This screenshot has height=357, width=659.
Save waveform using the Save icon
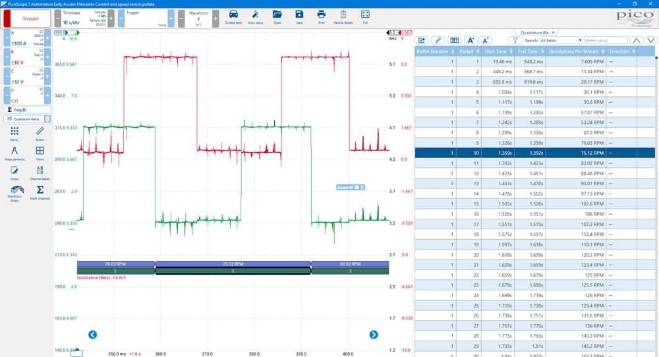pos(299,17)
